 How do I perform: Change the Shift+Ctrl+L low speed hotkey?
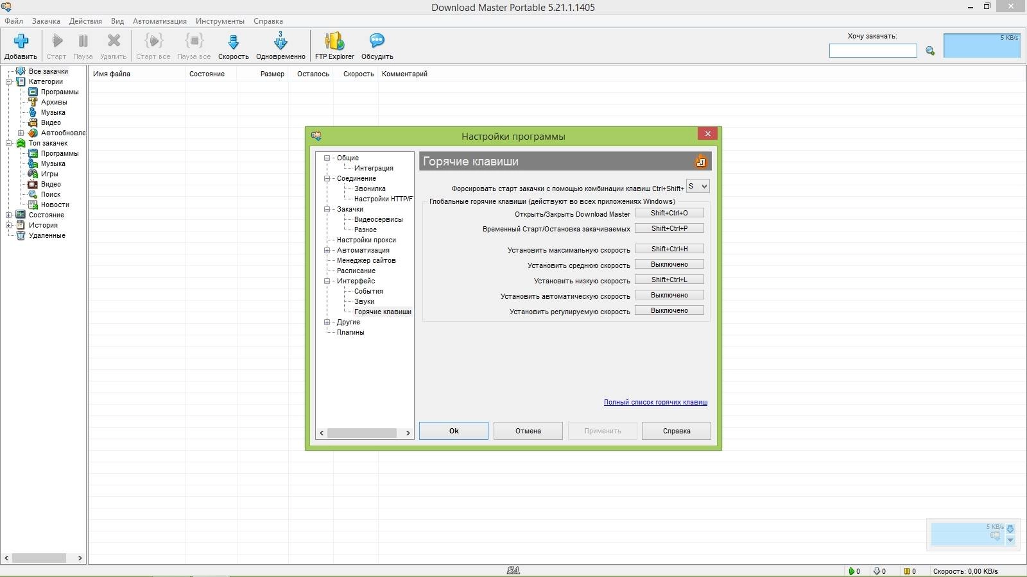(x=669, y=280)
